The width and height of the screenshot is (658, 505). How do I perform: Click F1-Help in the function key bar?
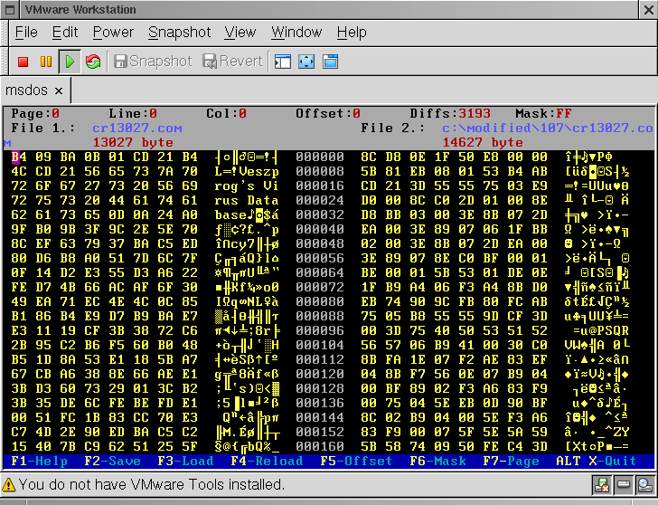click(x=39, y=462)
